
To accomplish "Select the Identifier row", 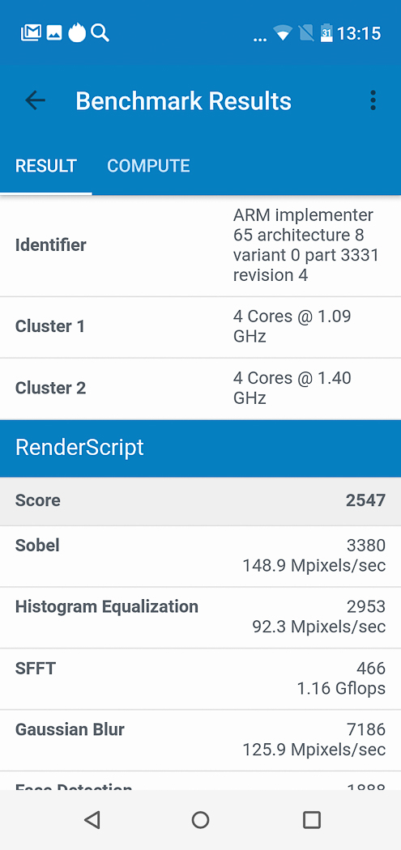I will pyautogui.click(x=200, y=245).
